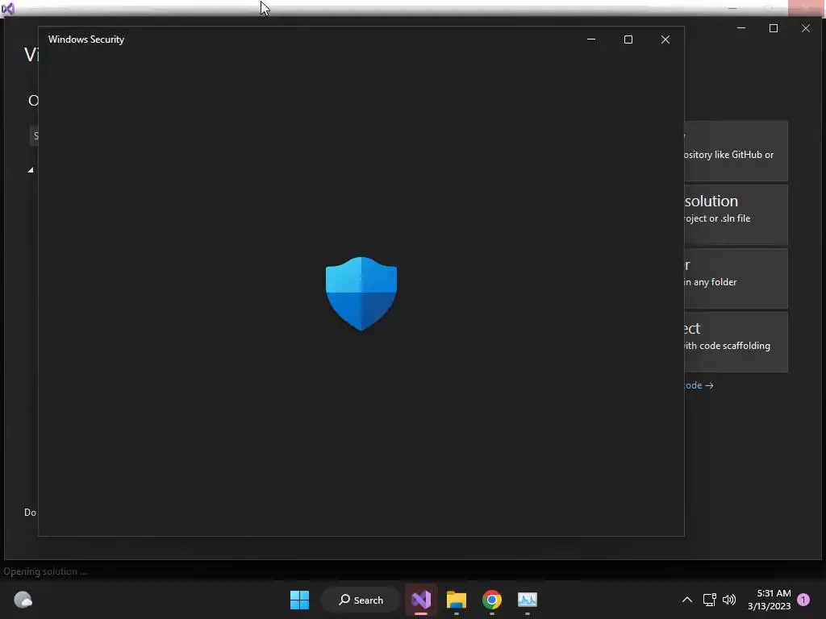Viewport: 826px width, 619px height.
Task: Minimize the Windows Security window
Action: click(591, 39)
